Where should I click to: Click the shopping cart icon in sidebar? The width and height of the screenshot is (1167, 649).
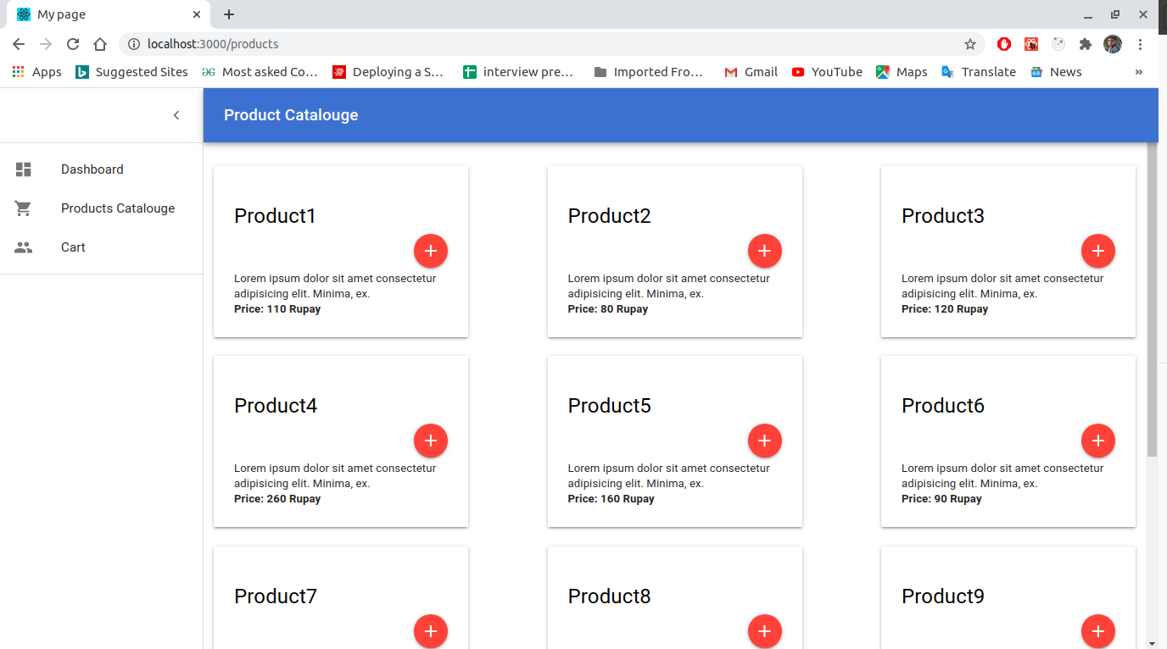coord(24,208)
